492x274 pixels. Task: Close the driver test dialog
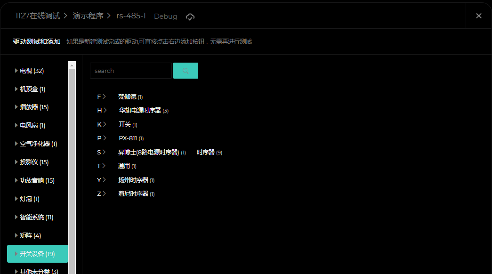coord(478,16)
